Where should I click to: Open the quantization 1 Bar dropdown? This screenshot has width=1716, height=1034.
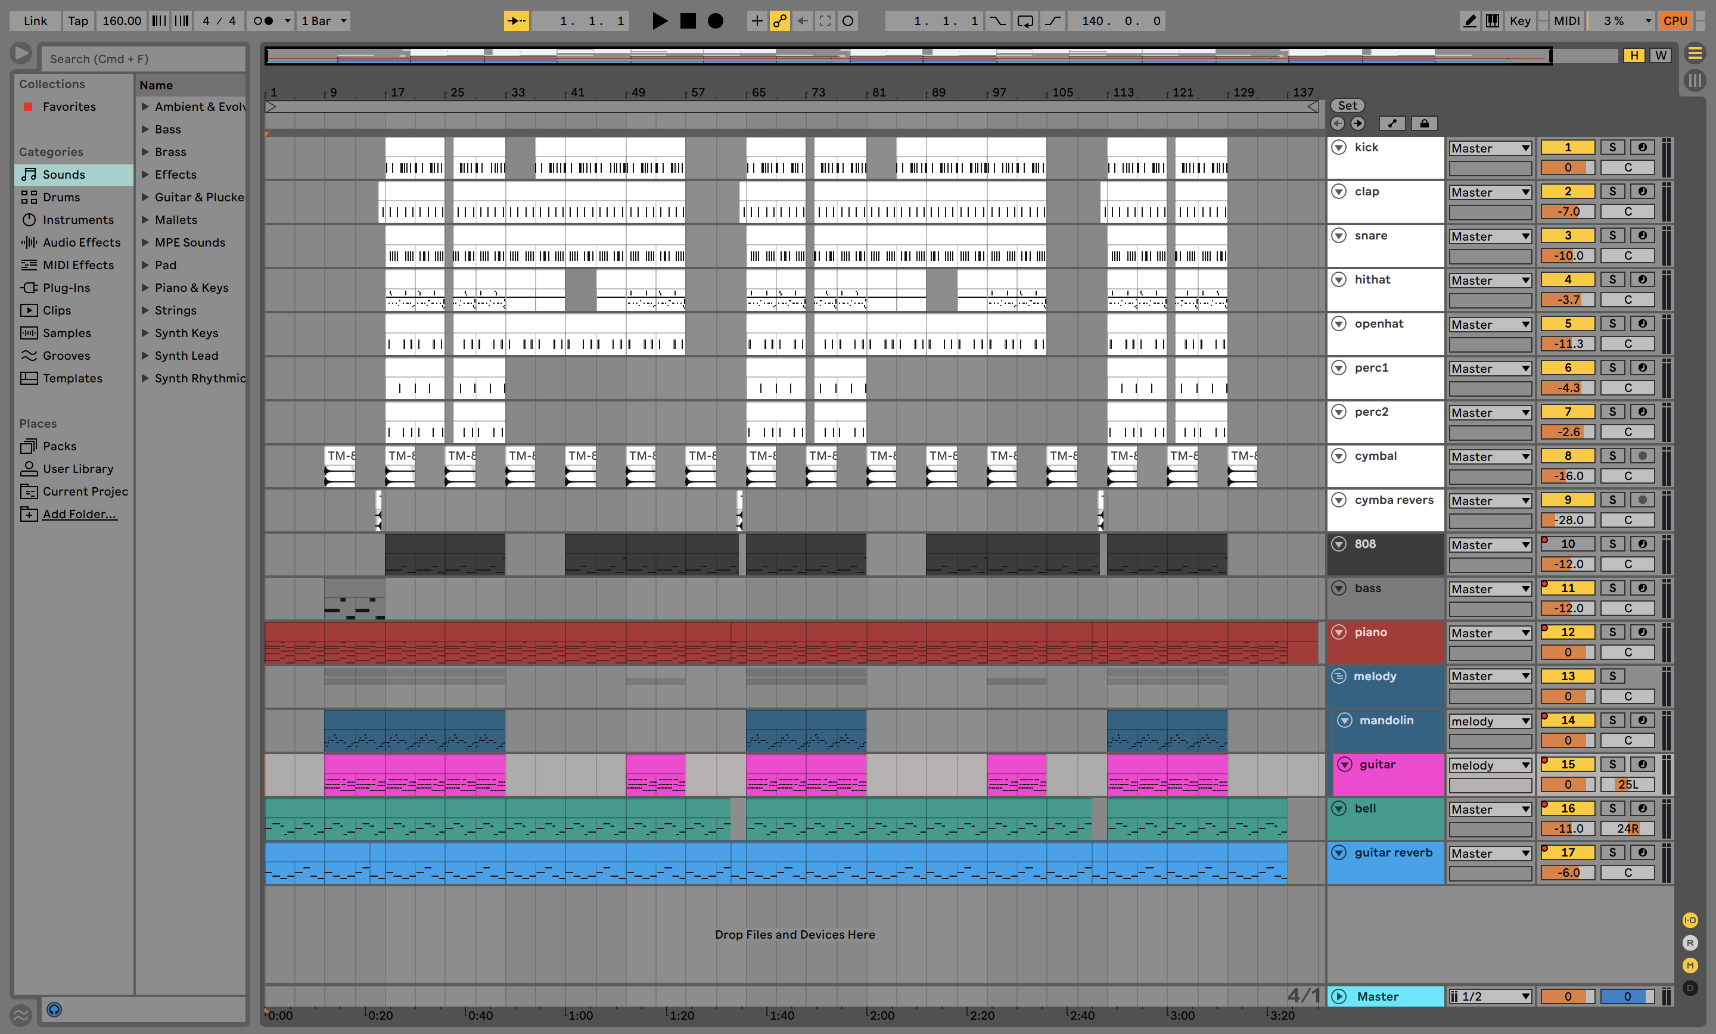(x=323, y=21)
